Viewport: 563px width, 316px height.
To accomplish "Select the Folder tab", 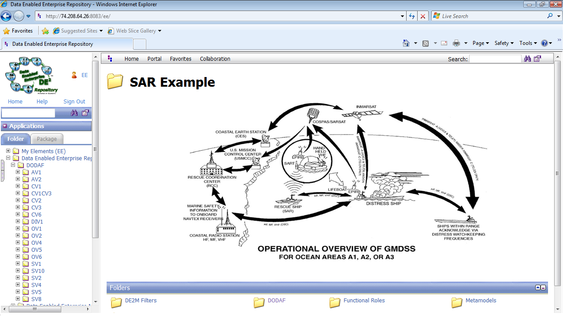I will tap(15, 139).
